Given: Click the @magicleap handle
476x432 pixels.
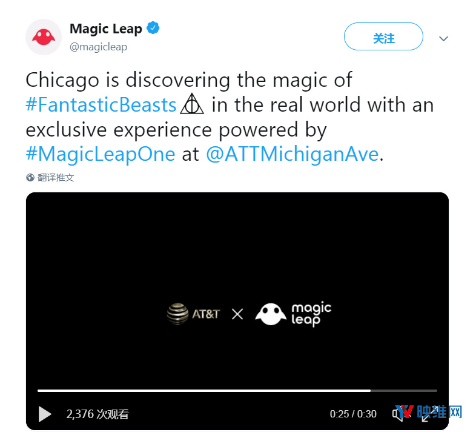Looking at the screenshot, I should pos(98,47).
